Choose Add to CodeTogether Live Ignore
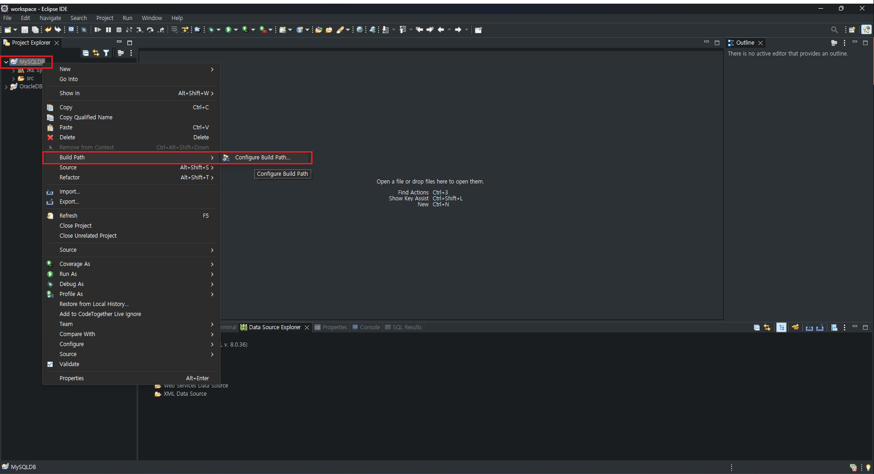874x474 pixels. 131,314
